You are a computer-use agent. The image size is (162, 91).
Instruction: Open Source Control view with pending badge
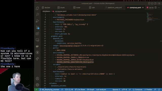37,27
